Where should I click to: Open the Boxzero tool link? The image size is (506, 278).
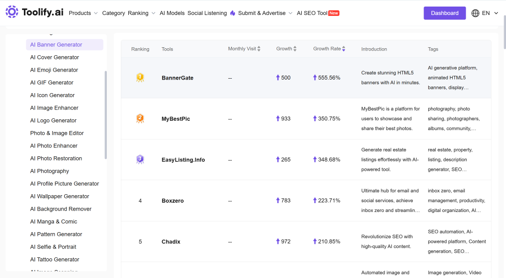(x=172, y=201)
